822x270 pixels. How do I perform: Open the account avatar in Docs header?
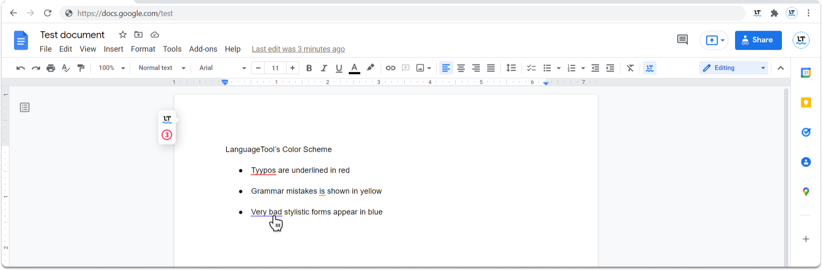pyautogui.click(x=801, y=40)
